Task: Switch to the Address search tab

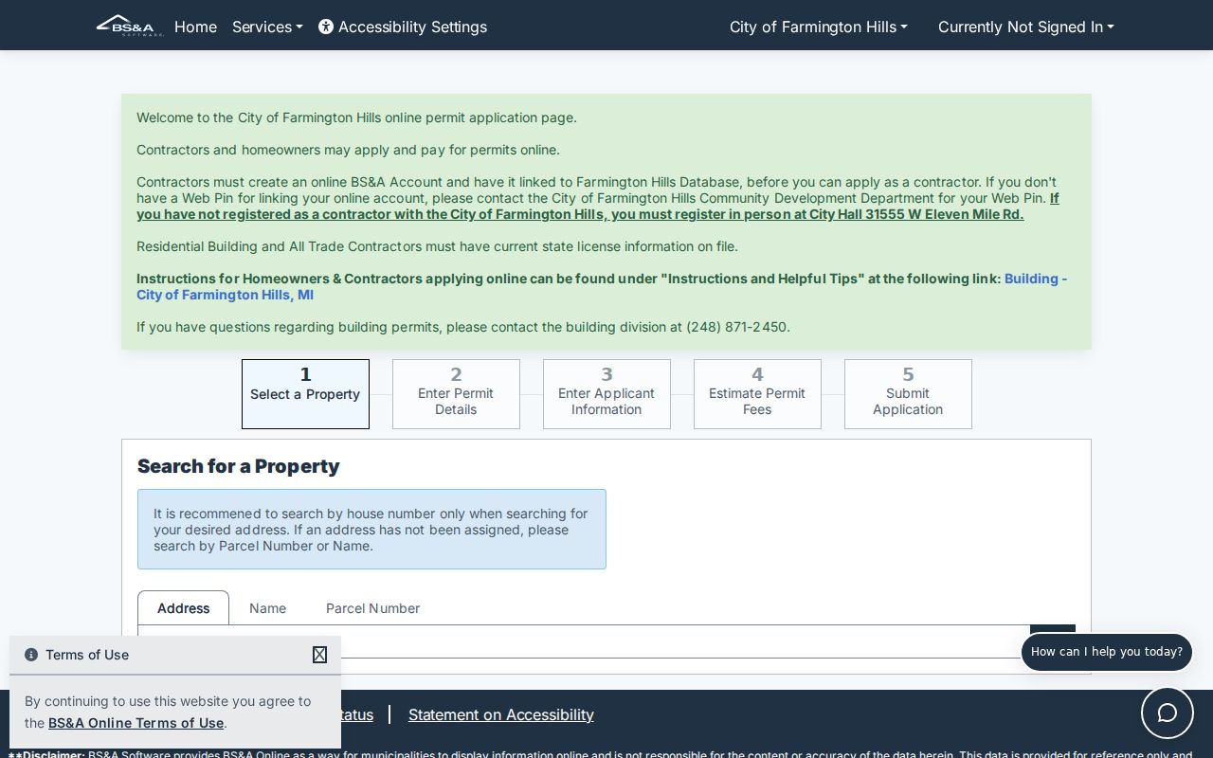Action: (183, 608)
